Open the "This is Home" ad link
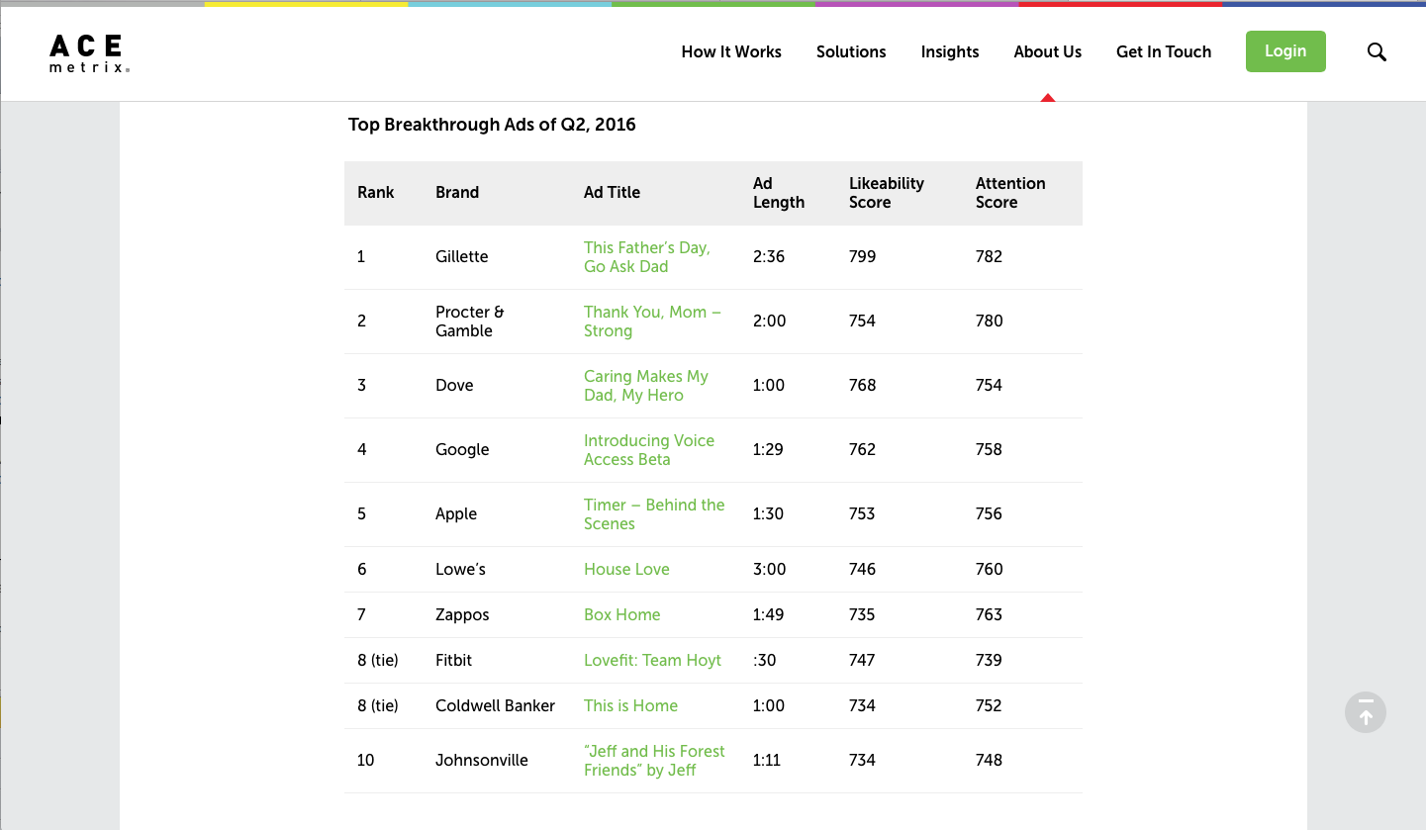The width and height of the screenshot is (1426, 830). pos(630,706)
